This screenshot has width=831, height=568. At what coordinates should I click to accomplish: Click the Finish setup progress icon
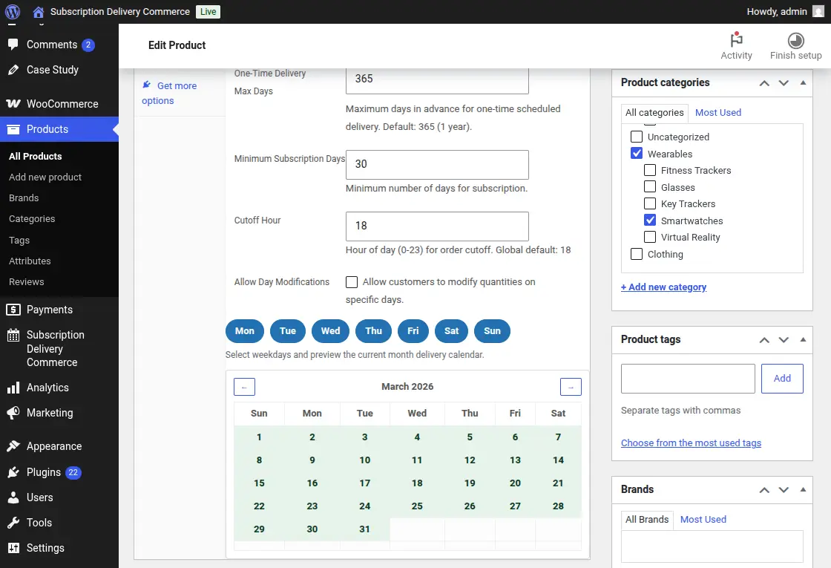coord(795,42)
